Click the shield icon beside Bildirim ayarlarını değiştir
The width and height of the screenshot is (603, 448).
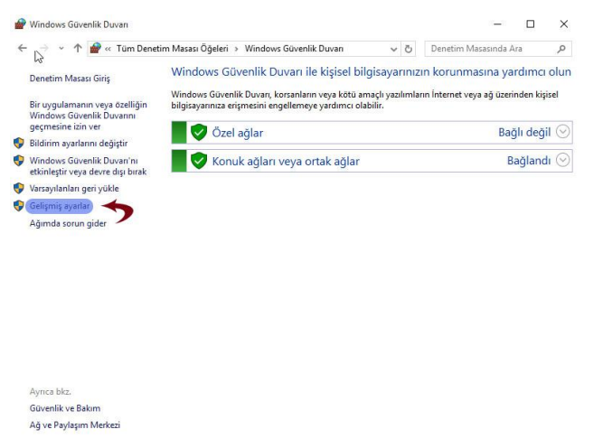click(18, 143)
